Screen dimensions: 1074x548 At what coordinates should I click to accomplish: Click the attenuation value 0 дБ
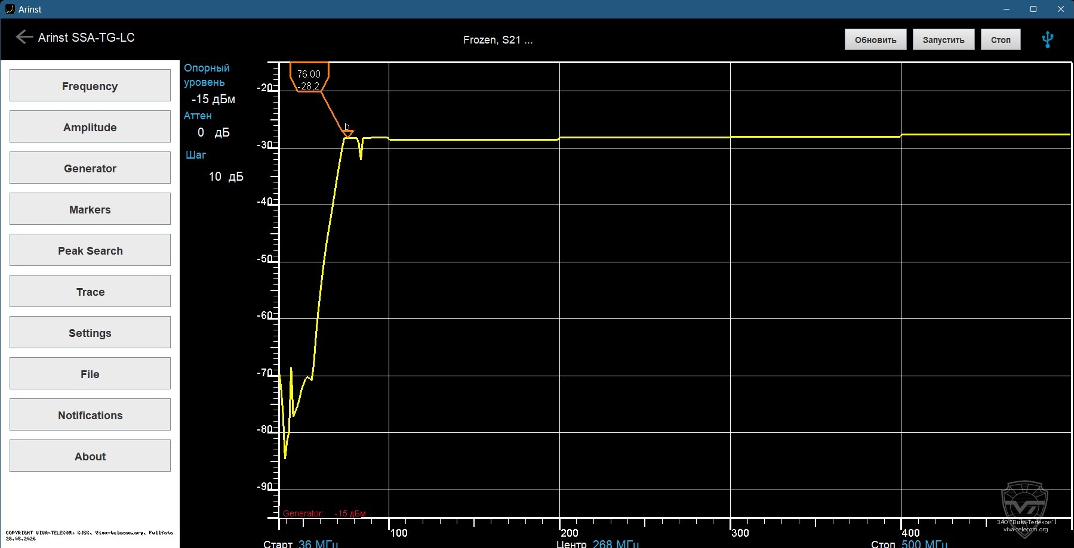coord(213,132)
